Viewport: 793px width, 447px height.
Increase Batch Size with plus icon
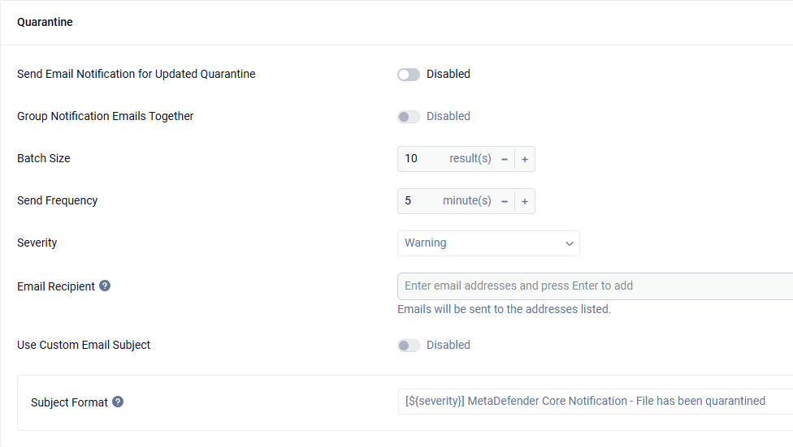[x=525, y=159]
